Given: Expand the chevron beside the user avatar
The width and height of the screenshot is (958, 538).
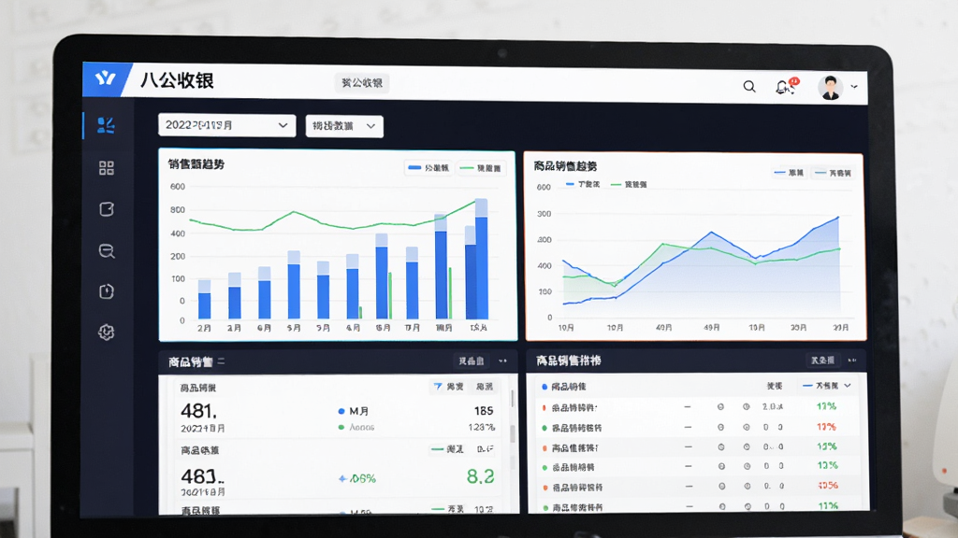Looking at the screenshot, I should pos(854,87).
